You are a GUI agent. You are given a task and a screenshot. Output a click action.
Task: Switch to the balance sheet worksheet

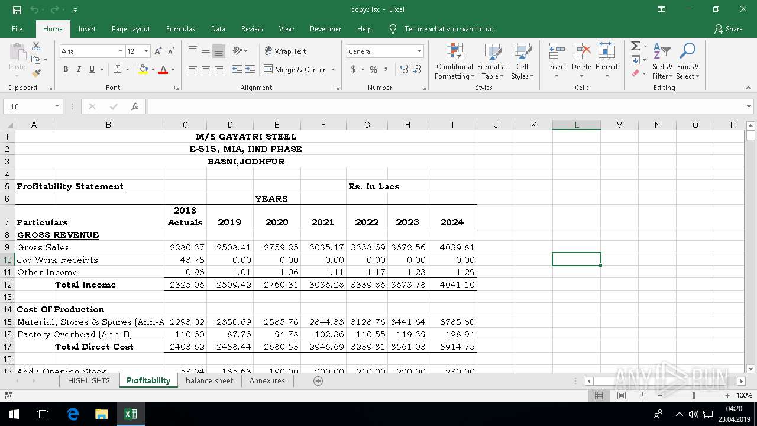click(x=209, y=380)
